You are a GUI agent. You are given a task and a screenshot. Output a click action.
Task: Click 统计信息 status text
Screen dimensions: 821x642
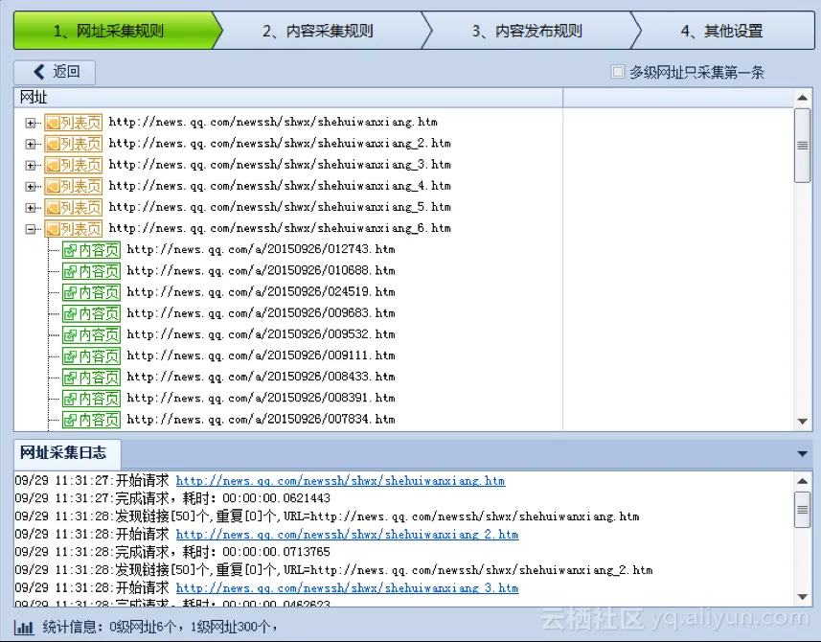pyautogui.click(x=160, y=627)
